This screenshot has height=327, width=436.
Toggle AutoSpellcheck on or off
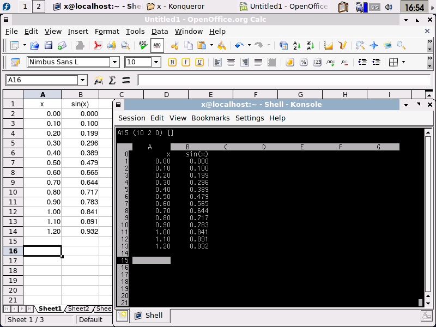point(157,46)
